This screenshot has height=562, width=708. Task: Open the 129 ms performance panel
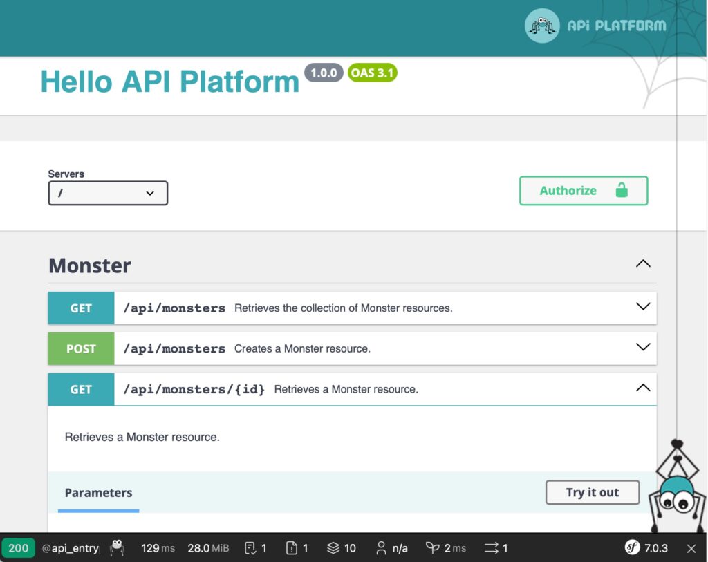[158, 548]
